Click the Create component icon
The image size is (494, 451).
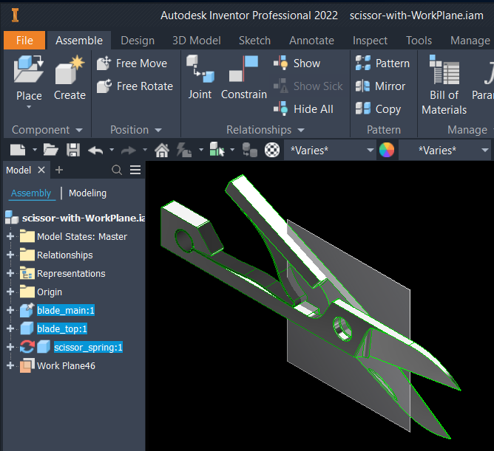click(x=70, y=71)
